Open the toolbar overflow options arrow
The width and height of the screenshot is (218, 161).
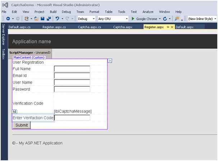pos(182,20)
